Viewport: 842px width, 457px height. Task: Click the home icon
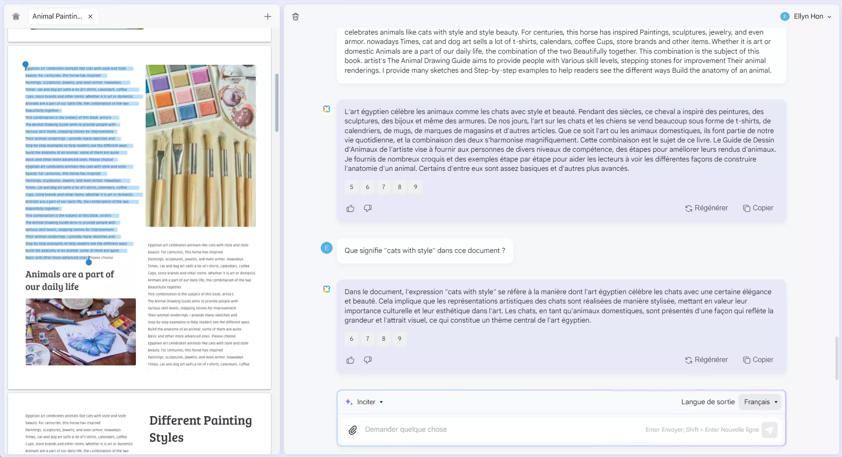pyautogui.click(x=16, y=16)
